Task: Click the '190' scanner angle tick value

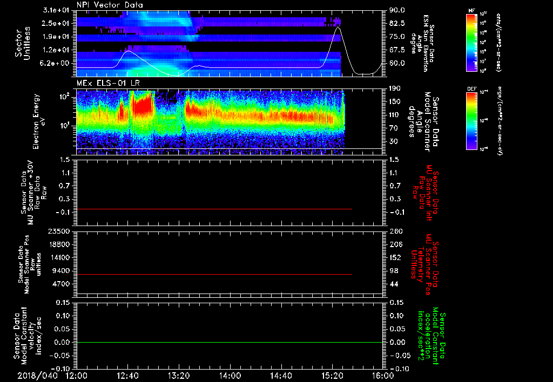Action: tap(395, 88)
